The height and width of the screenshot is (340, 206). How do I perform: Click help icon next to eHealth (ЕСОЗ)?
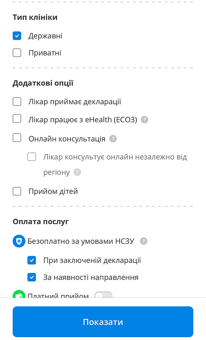(x=144, y=120)
